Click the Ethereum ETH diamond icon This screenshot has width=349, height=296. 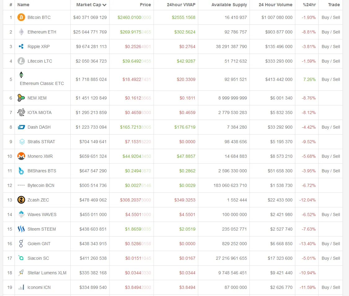pos(21,32)
